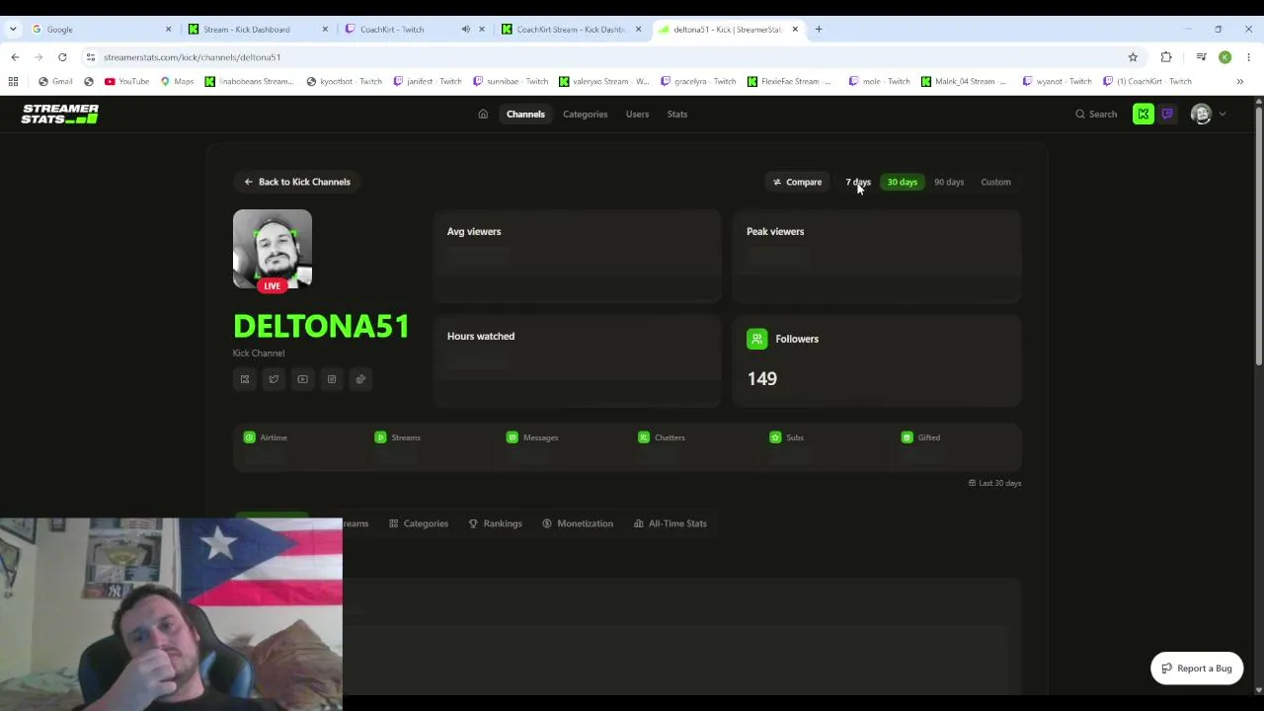The image size is (1264, 711).
Task: Click the Subs star icon
Action: (775, 437)
